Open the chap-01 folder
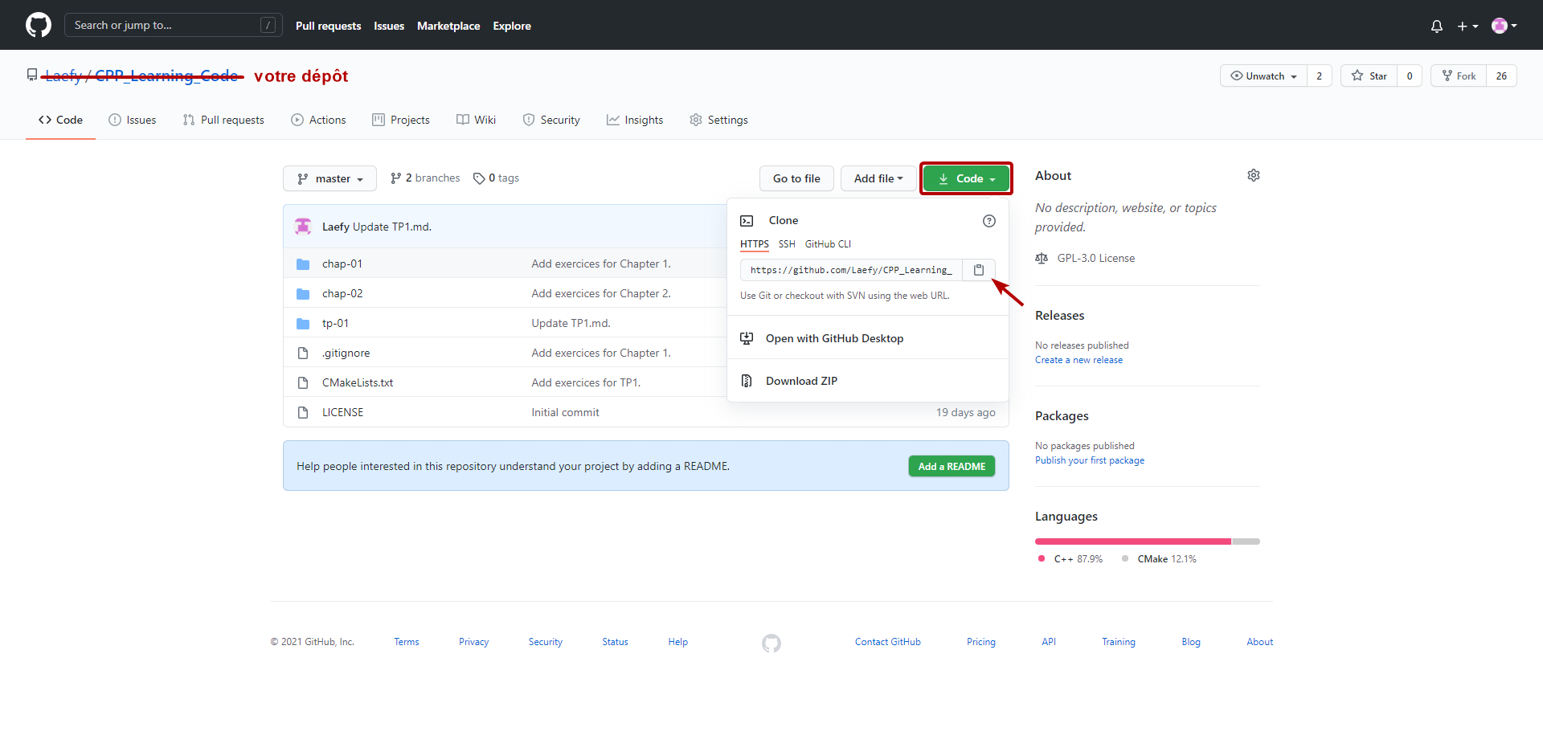This screenshot has width=1543, height=756. click(342, 264)
